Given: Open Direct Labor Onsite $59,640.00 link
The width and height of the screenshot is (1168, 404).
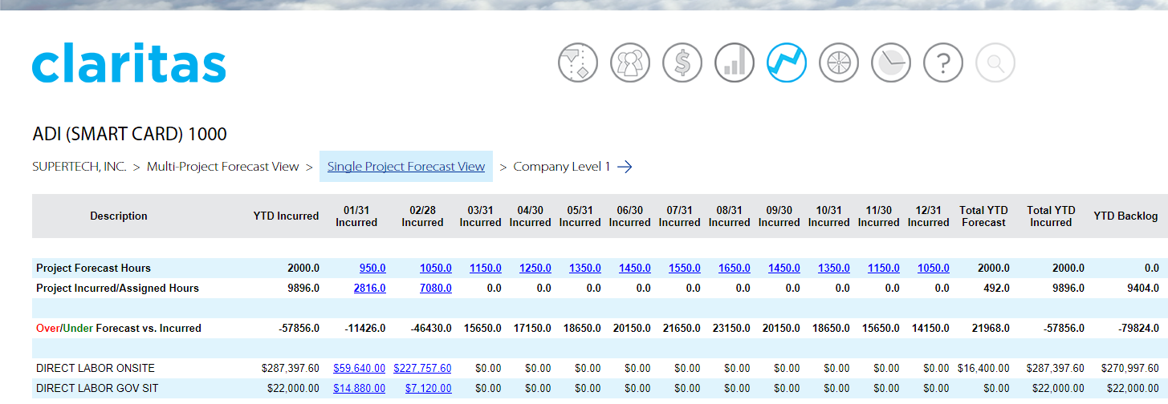Looking at the screenshot, I should click(x=359, y=369).
